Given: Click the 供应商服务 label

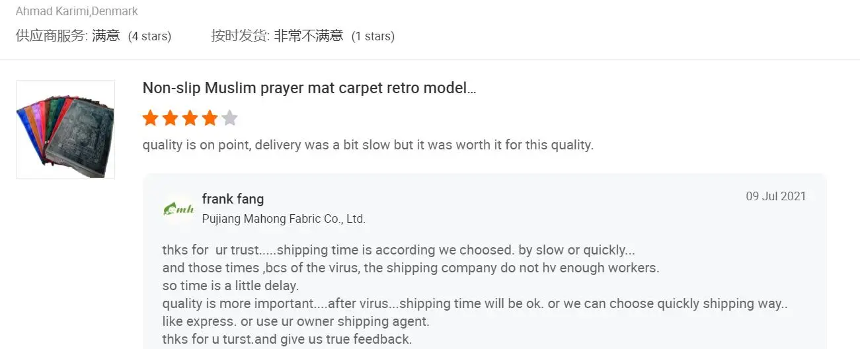Looking at the screenshot, I should pyautogui.click(x=52, y=36).
